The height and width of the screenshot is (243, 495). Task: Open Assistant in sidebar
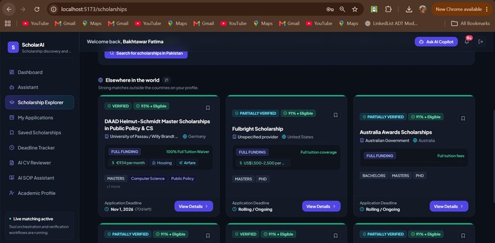(39, 87)
